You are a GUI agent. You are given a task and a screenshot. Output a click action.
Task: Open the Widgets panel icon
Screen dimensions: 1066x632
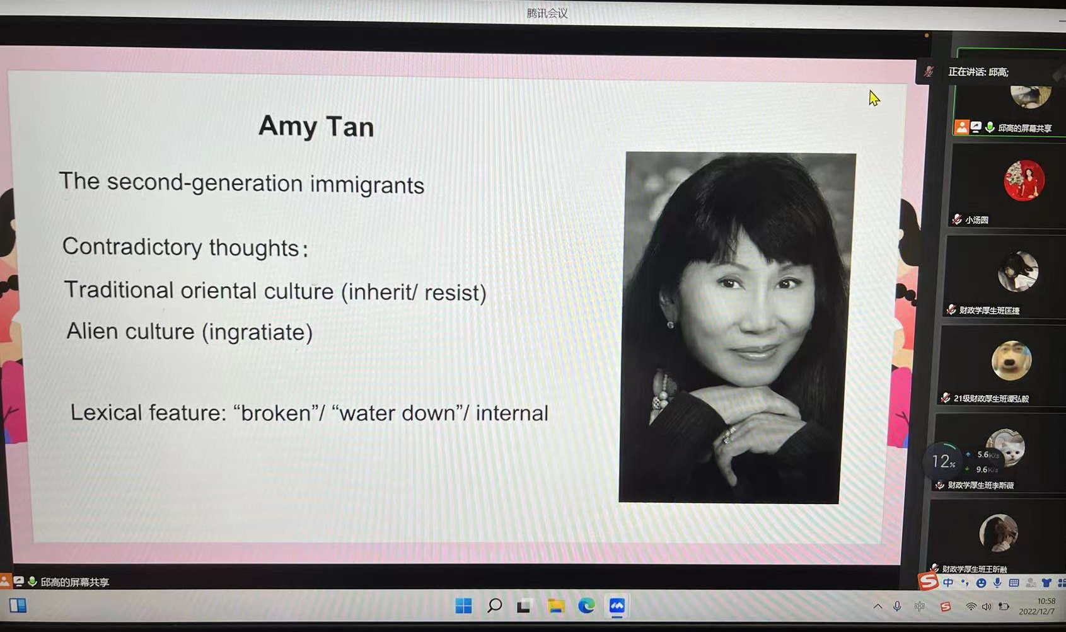pyautogui.click(x=18, y=606)
